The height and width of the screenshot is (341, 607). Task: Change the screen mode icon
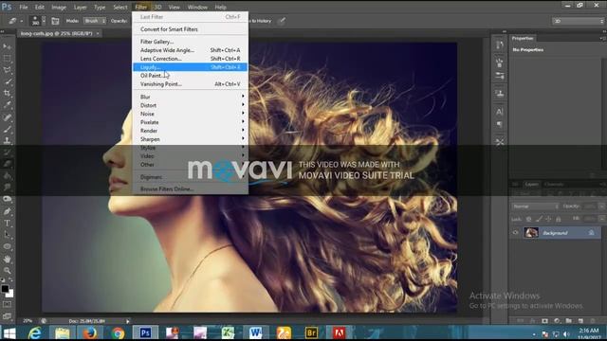8,316
